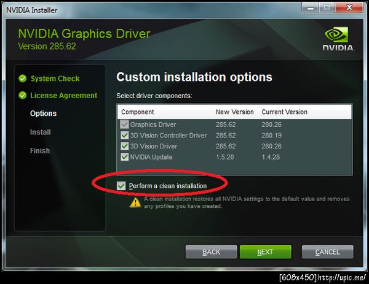Screen dimensions: 369x284
Task: Click the 3D Vision Controller Driver name
Action: click(x=169, y=135)
